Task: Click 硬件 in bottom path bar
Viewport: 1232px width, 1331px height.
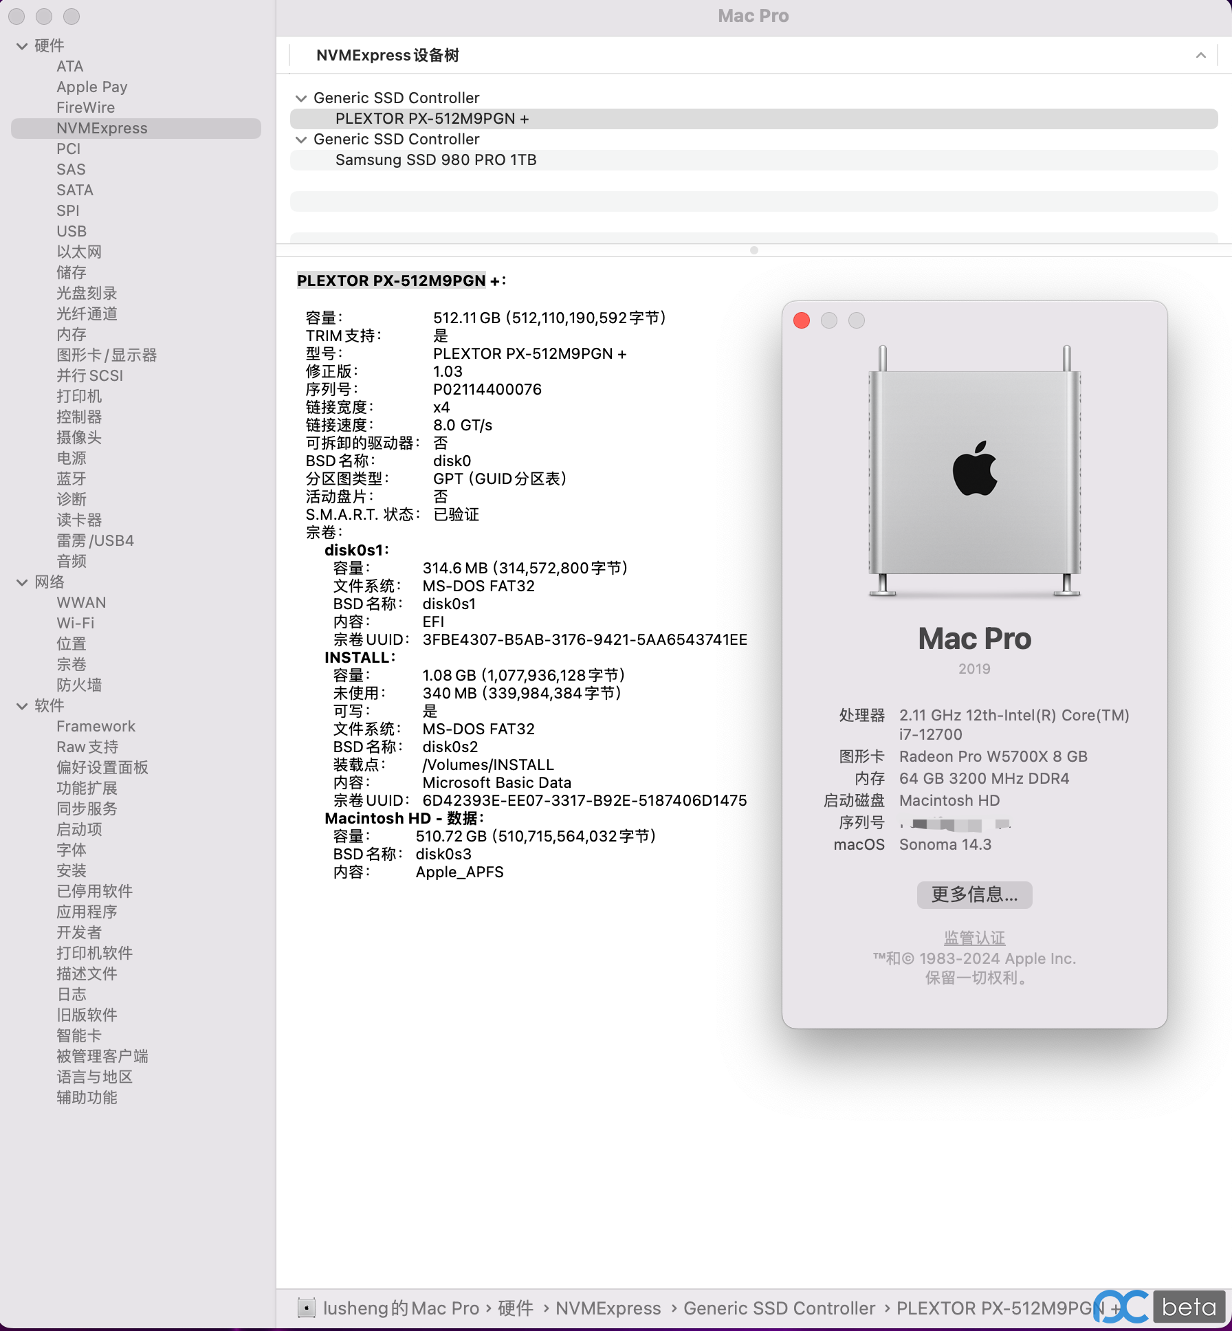Action: 515,1308
